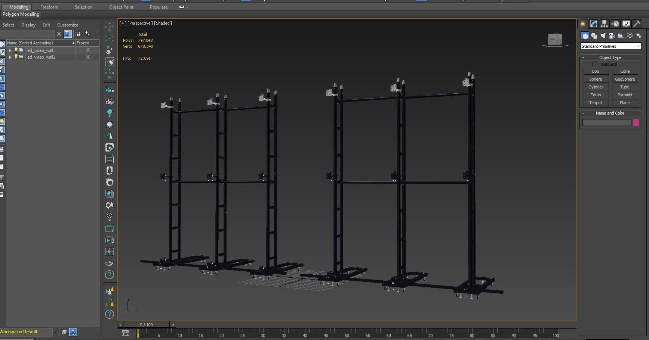The image size is (649, 340).
Task: Click the Teapot primitive button
Action: point(596,103)
